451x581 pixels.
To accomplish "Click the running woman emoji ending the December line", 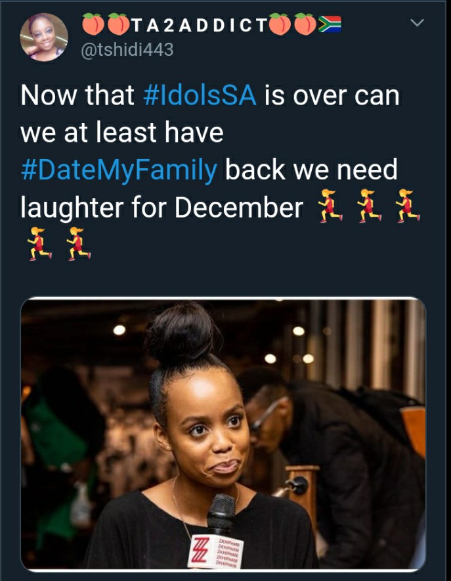I will pos(407,206).
